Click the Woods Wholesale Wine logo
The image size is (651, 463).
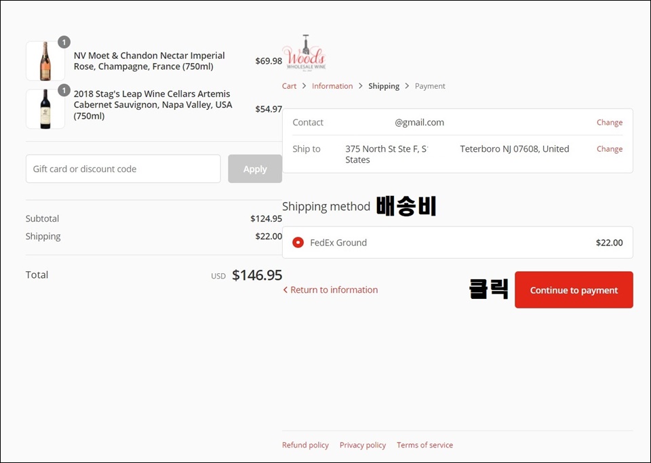(x=304, y=53)
